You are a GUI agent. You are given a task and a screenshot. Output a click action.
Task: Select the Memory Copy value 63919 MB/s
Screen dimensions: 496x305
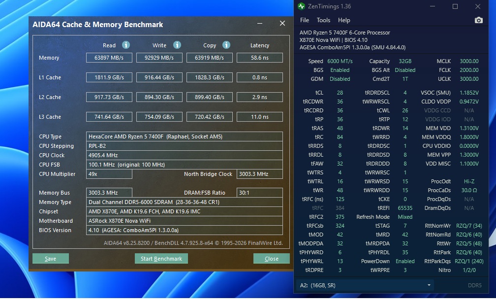point(210,58)
